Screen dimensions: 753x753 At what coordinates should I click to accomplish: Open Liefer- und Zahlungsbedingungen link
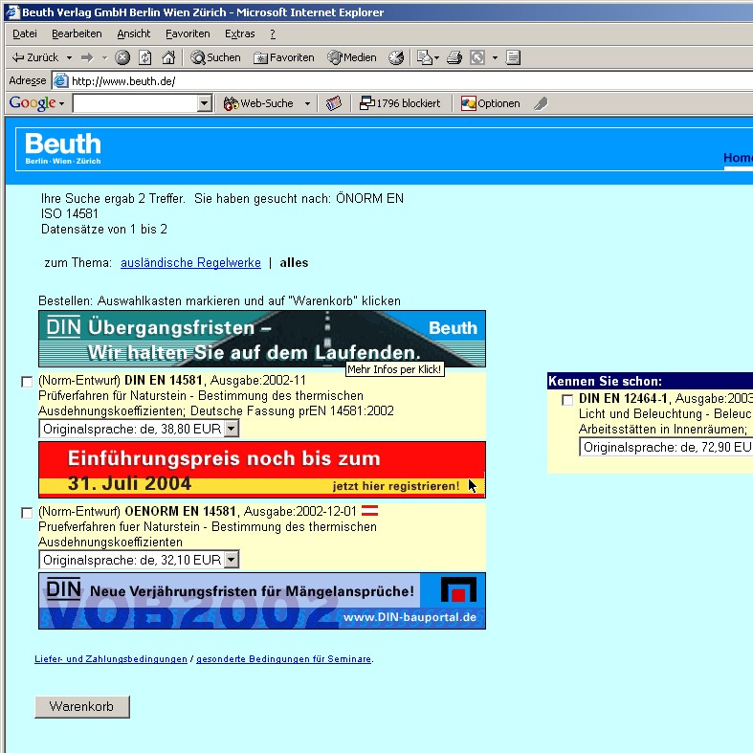(111, 659)
